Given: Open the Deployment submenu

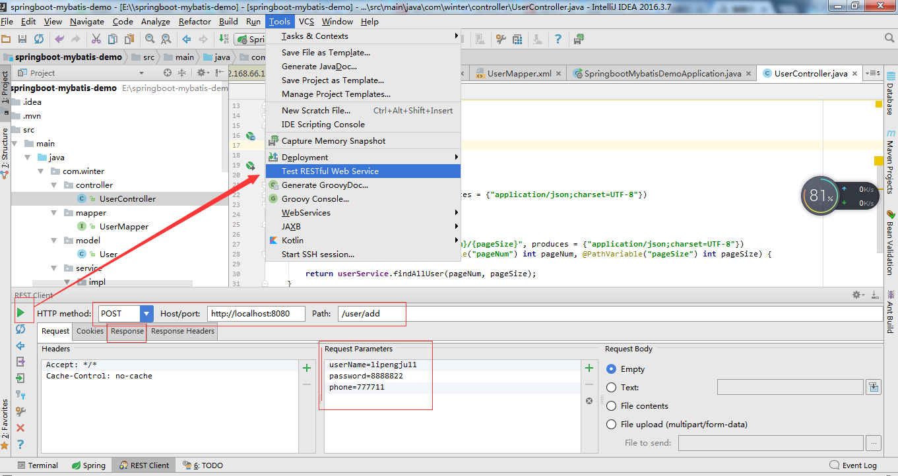Looking at the screenshot, I should pos(362,157).
